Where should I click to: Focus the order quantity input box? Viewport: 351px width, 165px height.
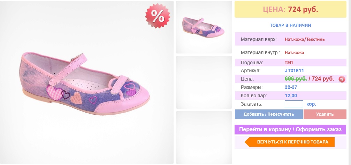294,104
